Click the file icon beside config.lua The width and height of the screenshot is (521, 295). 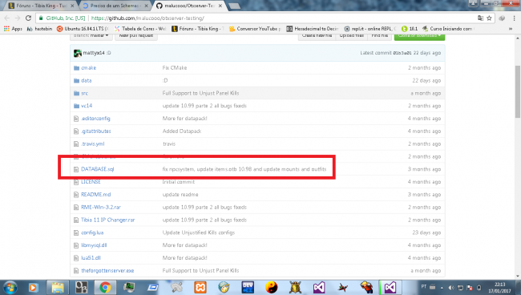point(76,232)
